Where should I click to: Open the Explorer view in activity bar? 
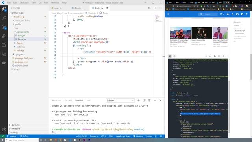(x=4, y=9)
